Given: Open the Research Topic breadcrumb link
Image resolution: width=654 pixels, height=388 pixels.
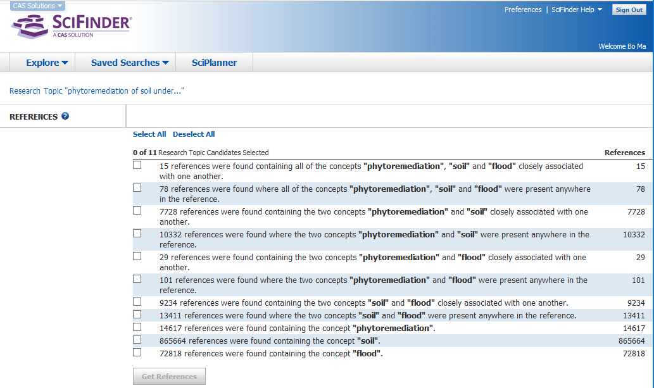Looking at the screenshot, I should click(97, 91).
